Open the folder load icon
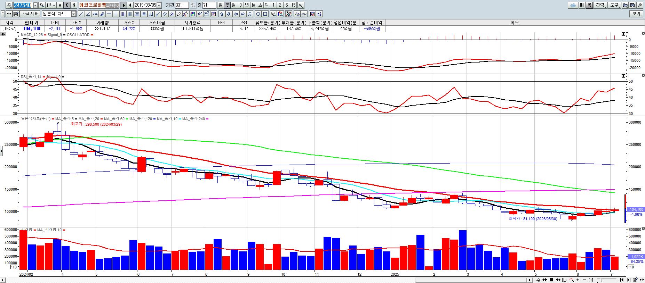645x283 pixels. (625, 5)
